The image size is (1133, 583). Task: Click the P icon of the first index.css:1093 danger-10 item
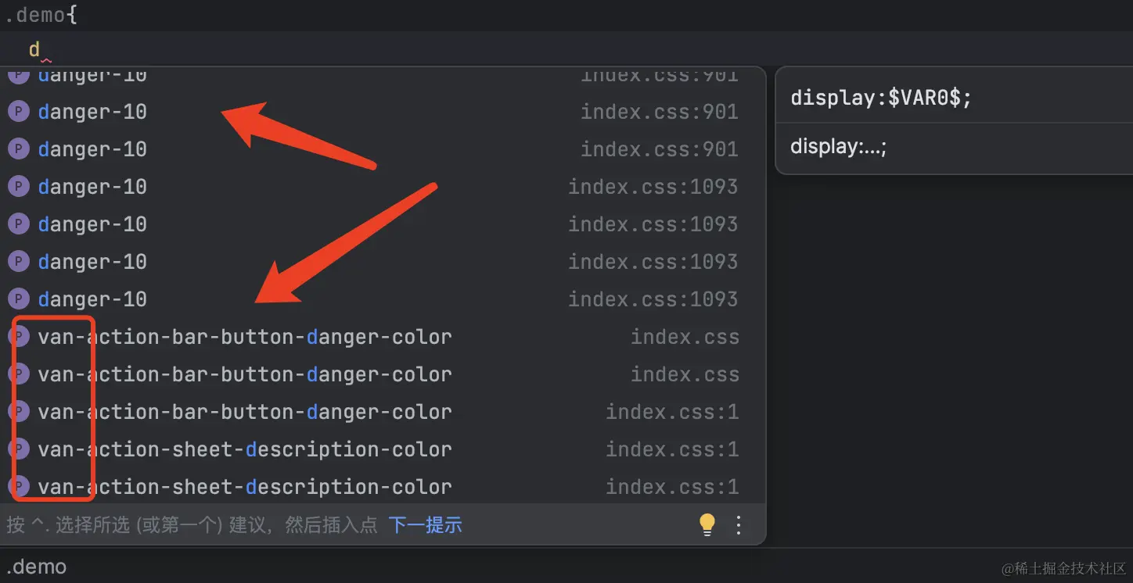coord(19,187)
